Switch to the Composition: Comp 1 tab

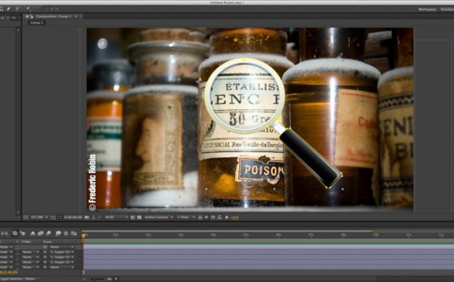tap(53, 17)
